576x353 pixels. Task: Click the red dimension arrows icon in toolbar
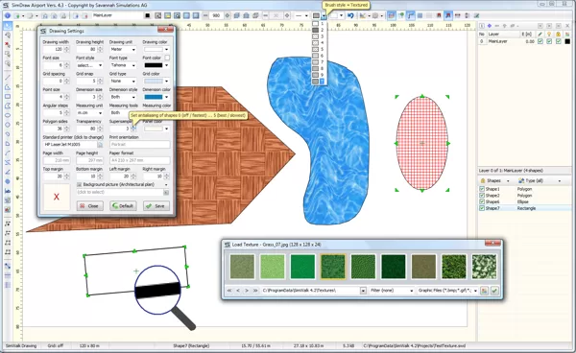(x=457, y=15)
